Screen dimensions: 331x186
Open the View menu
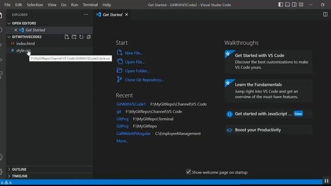click(52, 5)
